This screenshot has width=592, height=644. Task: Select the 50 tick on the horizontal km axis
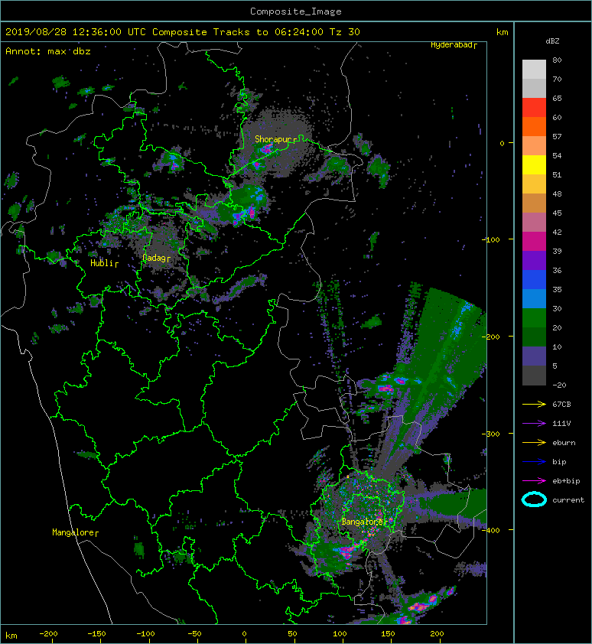[292, 634]
